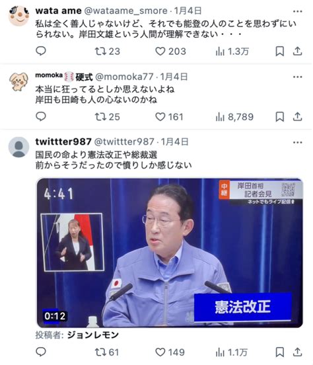Reply to momoka's tweet
The image size is (313, 365).
pos(41,116)
